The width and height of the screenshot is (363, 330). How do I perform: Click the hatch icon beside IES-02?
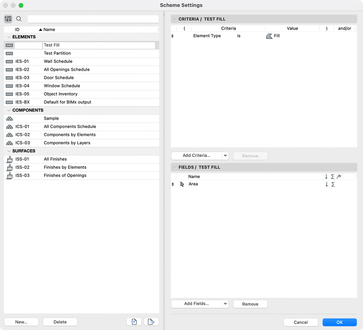pos(9,70)
